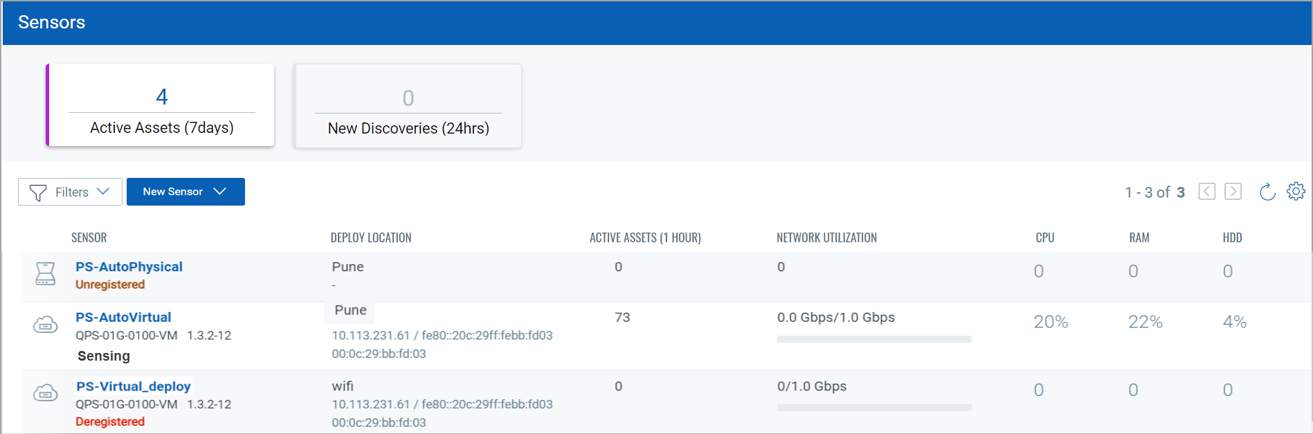Go to previous page of sensors
The image size is (1313, 434).
pos(1206,192)
